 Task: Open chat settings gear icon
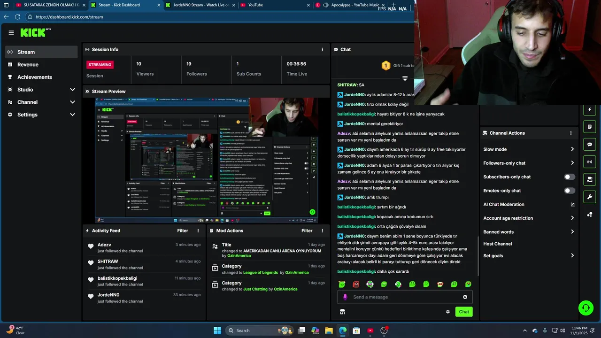pyautogui.click(x=448, y=312)
